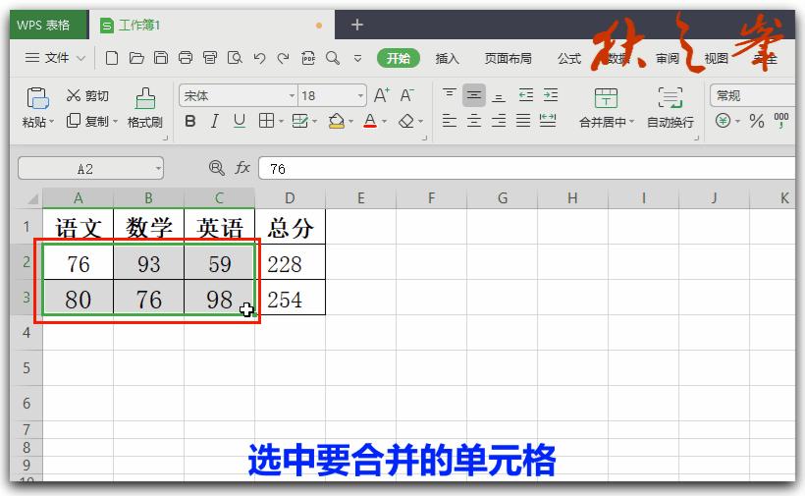Click column D header
Viewport: 805px width, 496px height.
click(290, 198)
